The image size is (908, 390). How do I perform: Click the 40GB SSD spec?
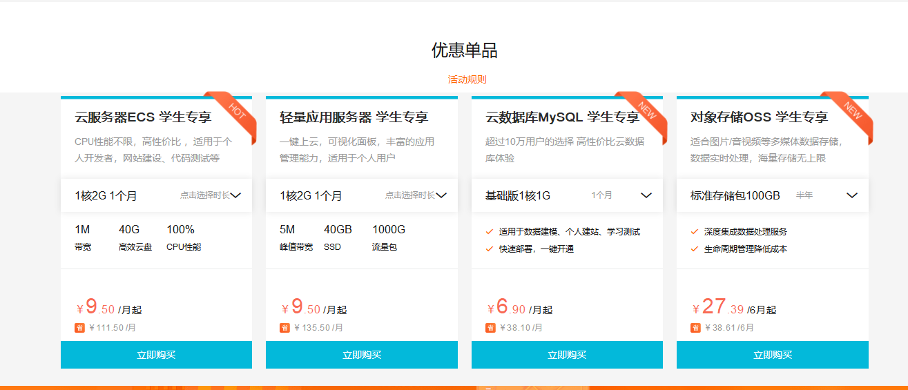pyautogui.click(x=338, y=237)
